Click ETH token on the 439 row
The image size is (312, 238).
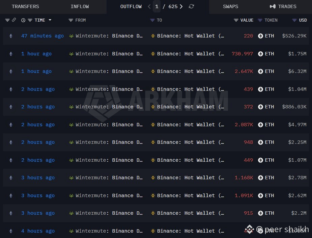tap(266, 89)
